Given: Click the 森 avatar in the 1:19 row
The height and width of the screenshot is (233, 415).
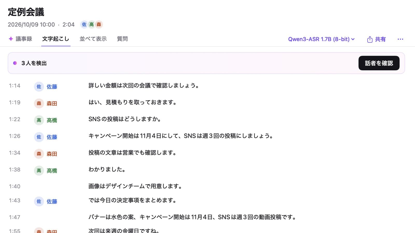Looking at the screenshot, I should click(x=39, y=104).
